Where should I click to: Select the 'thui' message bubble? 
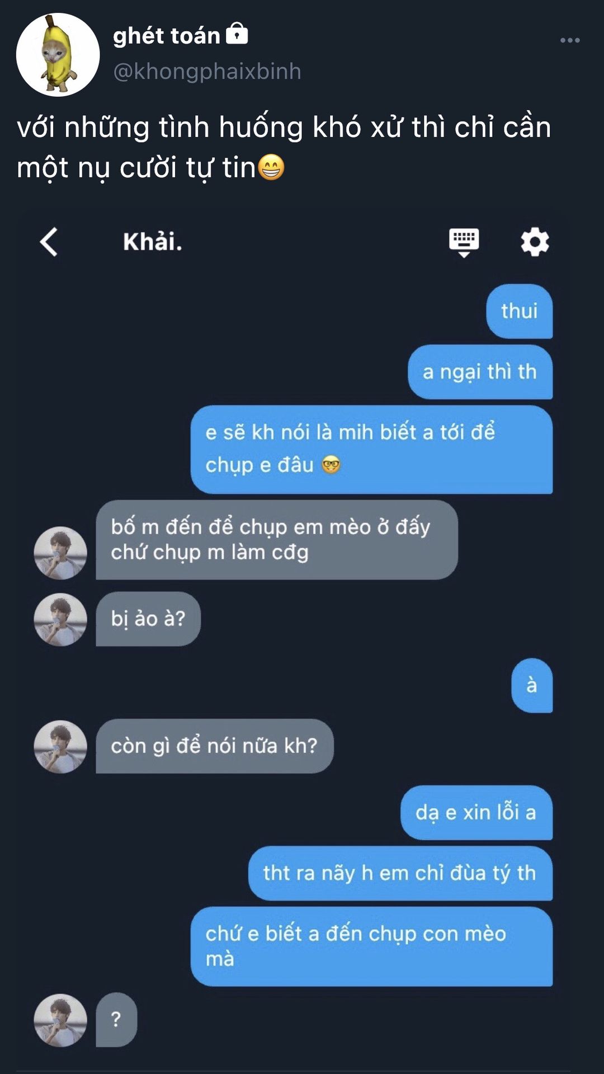coord(519,311)
